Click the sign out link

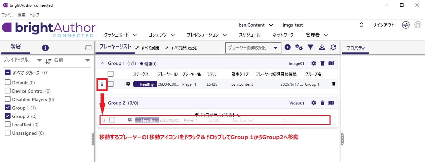[x=383, y=25]
